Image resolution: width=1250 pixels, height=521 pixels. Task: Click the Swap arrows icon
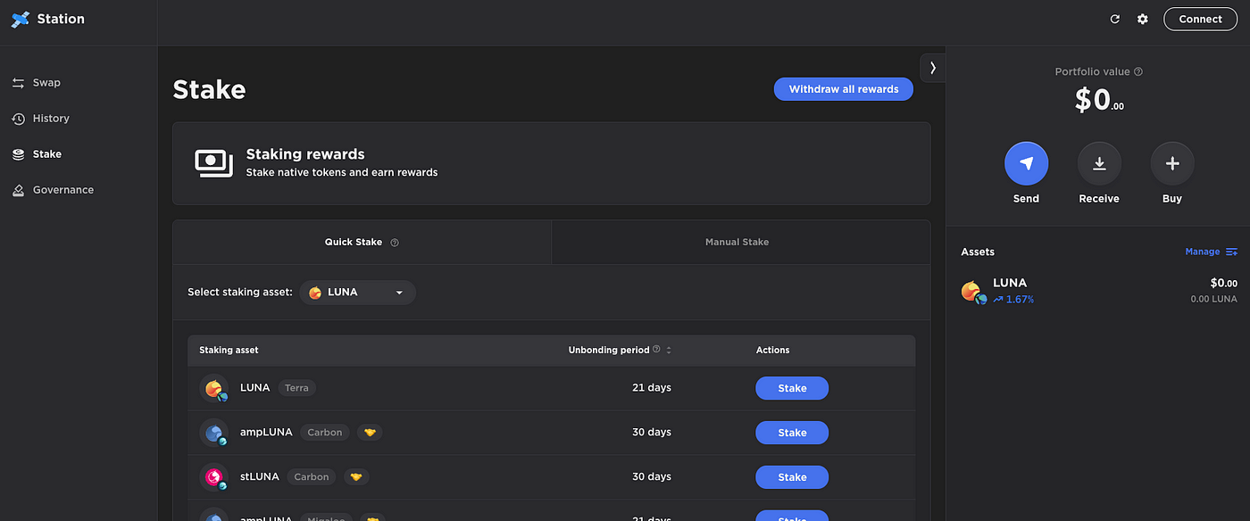[18, 83]
